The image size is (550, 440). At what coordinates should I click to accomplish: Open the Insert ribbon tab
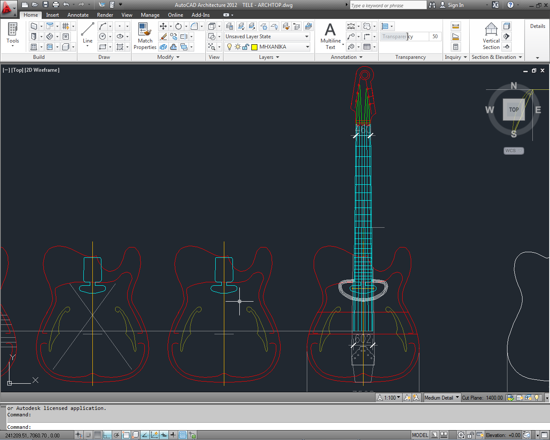tap(52, 15)
